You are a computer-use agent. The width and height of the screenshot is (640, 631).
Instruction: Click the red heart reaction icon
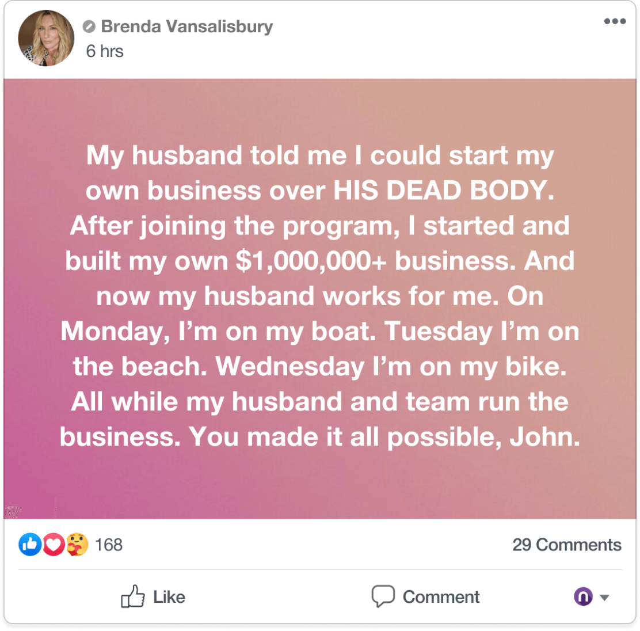click(x=54, y=545)
